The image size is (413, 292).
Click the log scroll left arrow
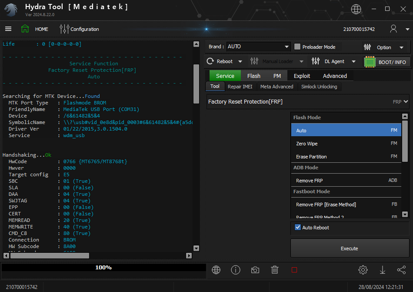(6, 255)
